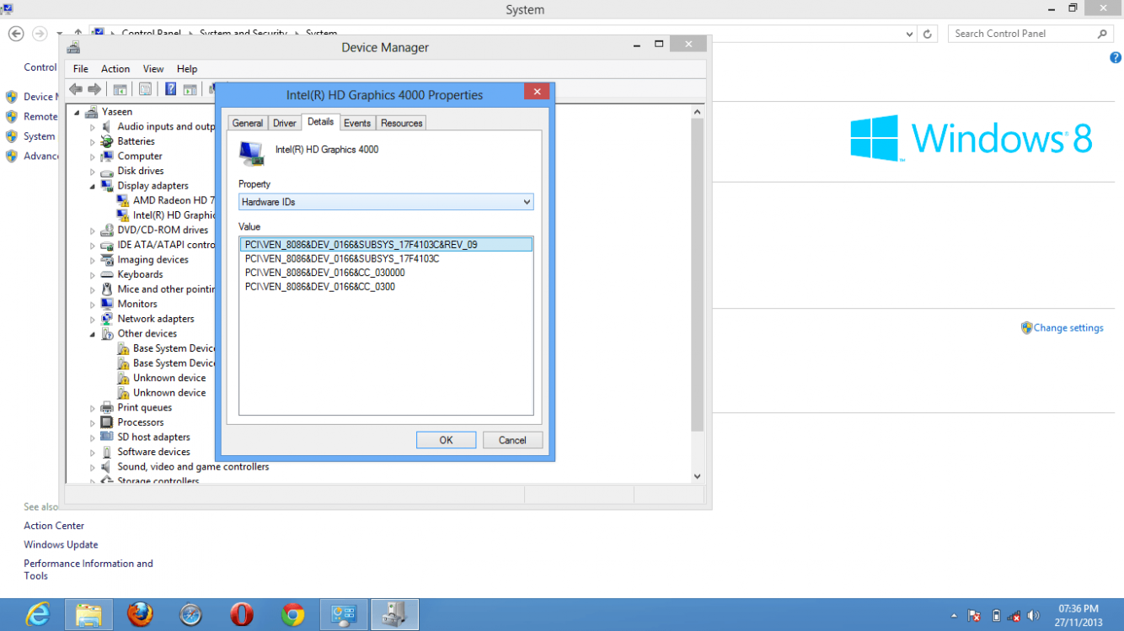Click the Change settings link
The width and height of the screenshot is (1124, 631).
(1068, 328)
